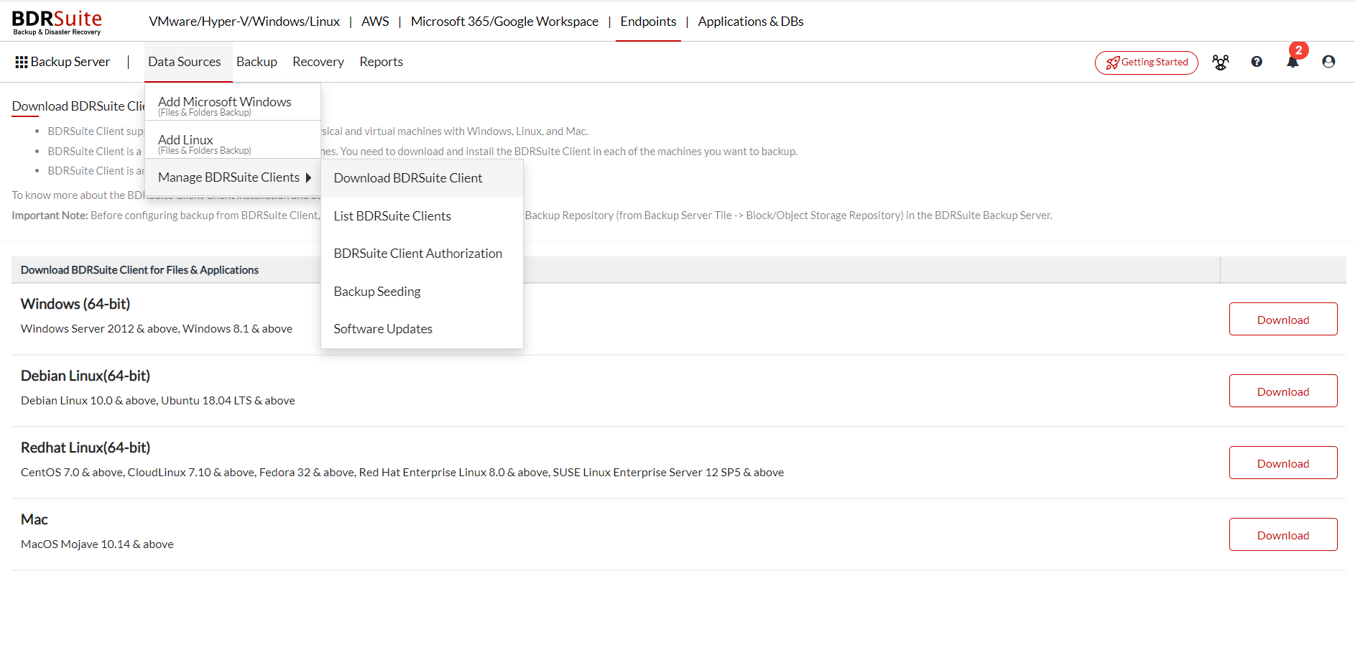Download the Mac client
Image resolution: width=1355 pixels, height=668 pixels.
(x=1283, y=534)
